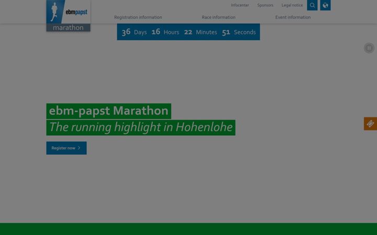Click the countdown Minutes value
The image size is (377, 235).
point(188,32)
